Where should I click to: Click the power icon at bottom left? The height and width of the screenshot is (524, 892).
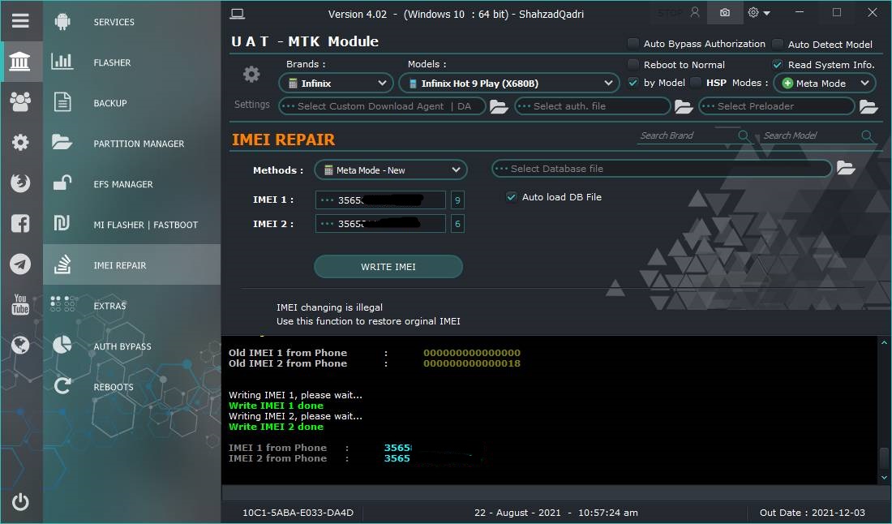pyautogui.click(x=20, y=502)
